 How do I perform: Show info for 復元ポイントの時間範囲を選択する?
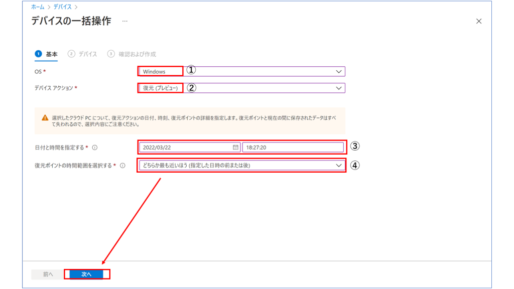point(122,166)
